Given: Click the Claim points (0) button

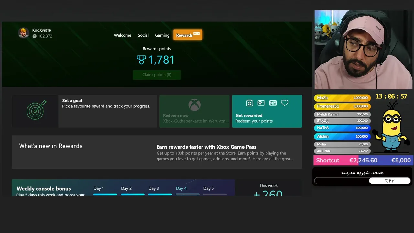Looking at the screenshot, I should click(x=157, y=75).
